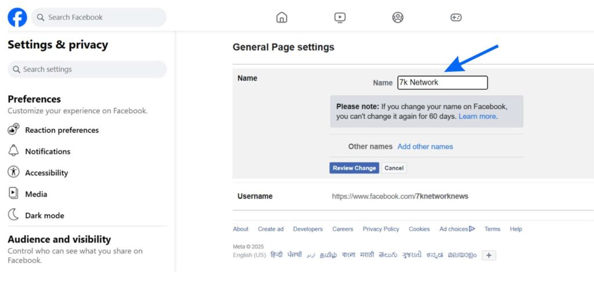This screenshot has height=297, width=594.
Task: Open Media settings
Action: click(x=36, y=194)
